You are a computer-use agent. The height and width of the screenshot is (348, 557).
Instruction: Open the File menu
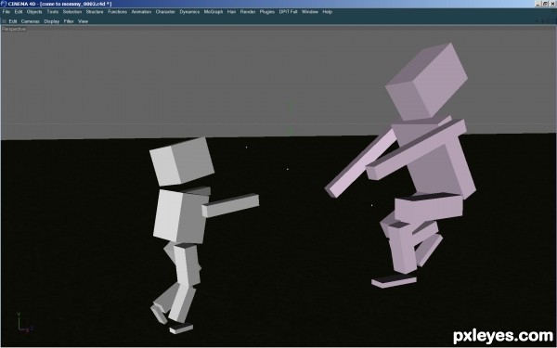(6, 12)
